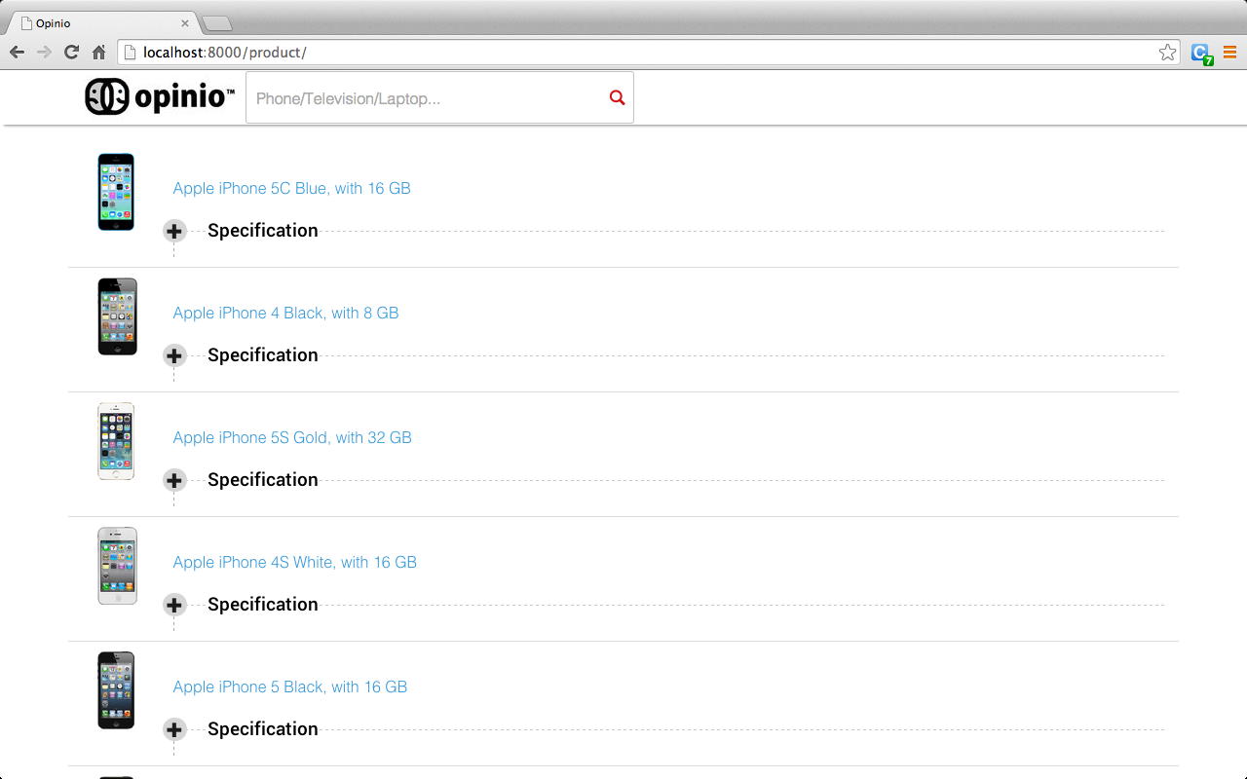The image size is (1247, 779).
Task: Click Specification heading under iPhone 4S White
Action: 263,605
